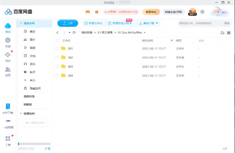Click the gift box icon in header
235x153 pixels.
tap(97, 12)
